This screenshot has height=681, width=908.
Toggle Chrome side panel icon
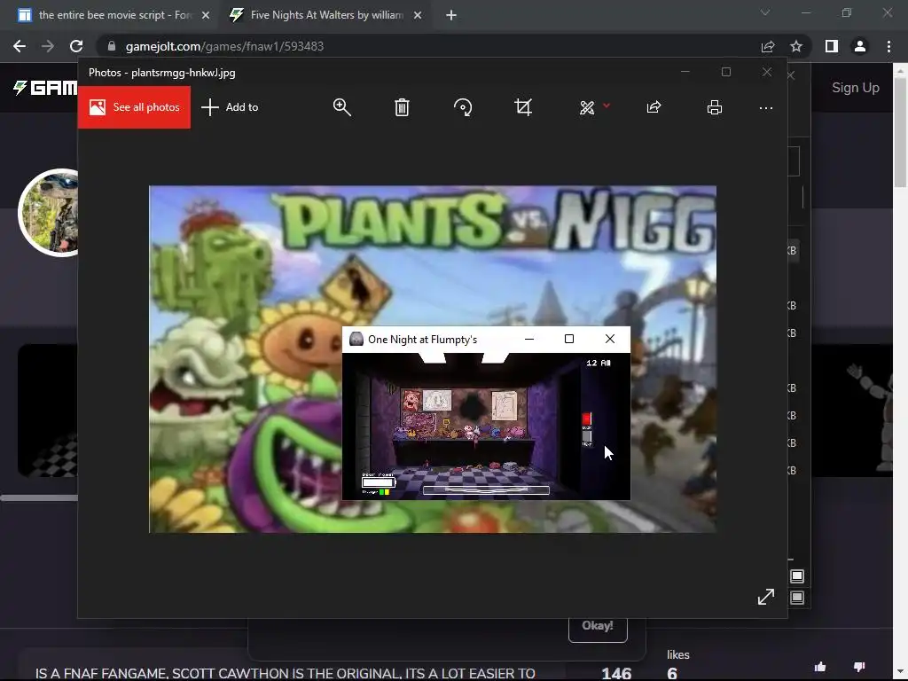coord(832,46)
